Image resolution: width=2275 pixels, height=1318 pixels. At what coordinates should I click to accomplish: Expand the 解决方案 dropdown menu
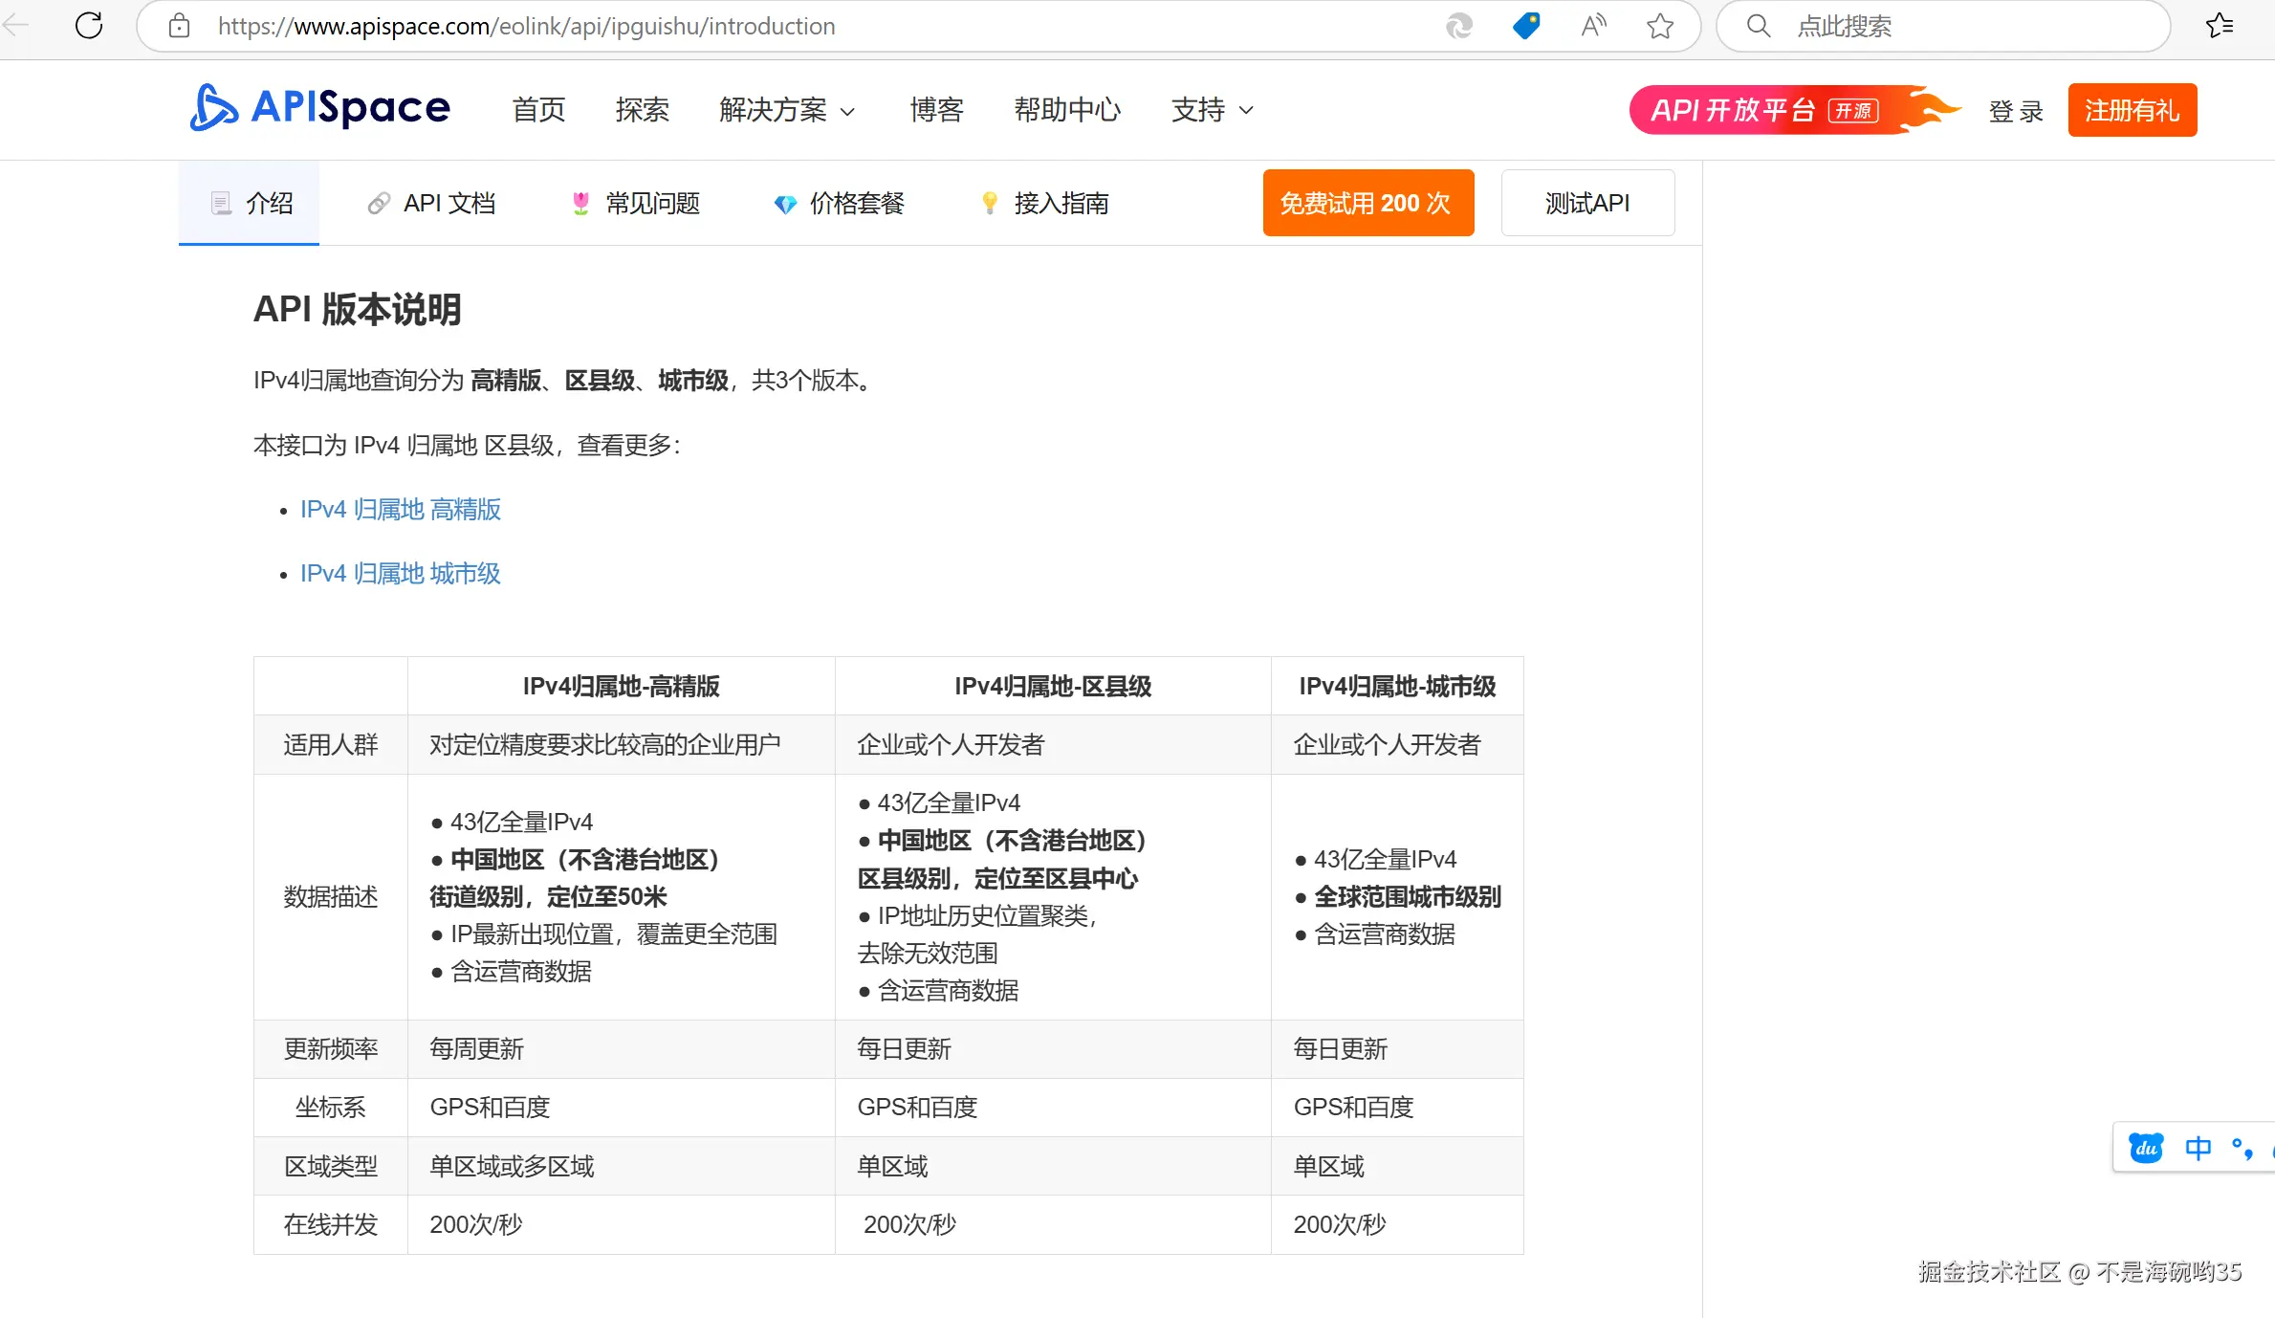[787, 110]
